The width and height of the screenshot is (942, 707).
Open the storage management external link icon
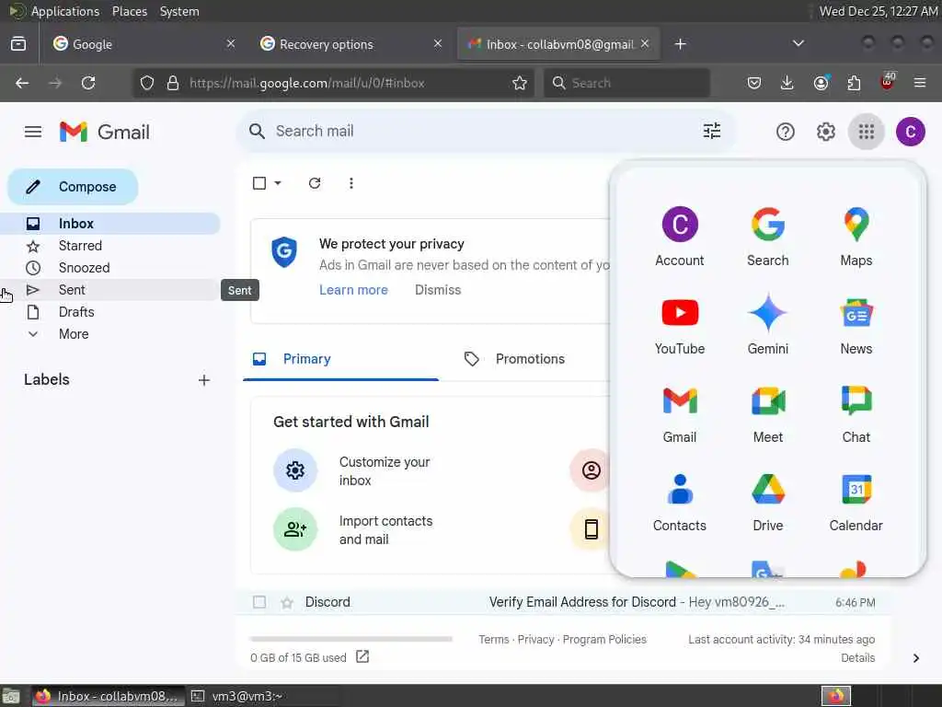[362, 656]
